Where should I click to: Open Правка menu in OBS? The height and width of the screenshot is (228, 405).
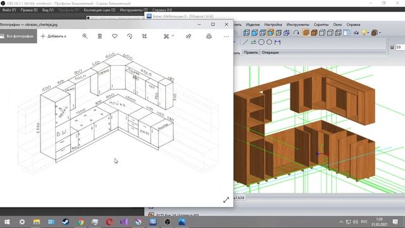[x=29, y=10]
